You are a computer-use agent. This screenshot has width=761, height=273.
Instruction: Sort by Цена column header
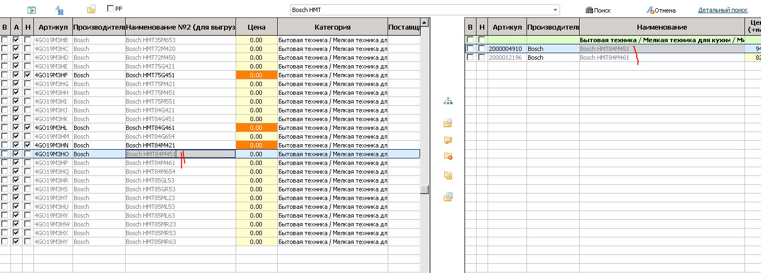pos(256,27)
